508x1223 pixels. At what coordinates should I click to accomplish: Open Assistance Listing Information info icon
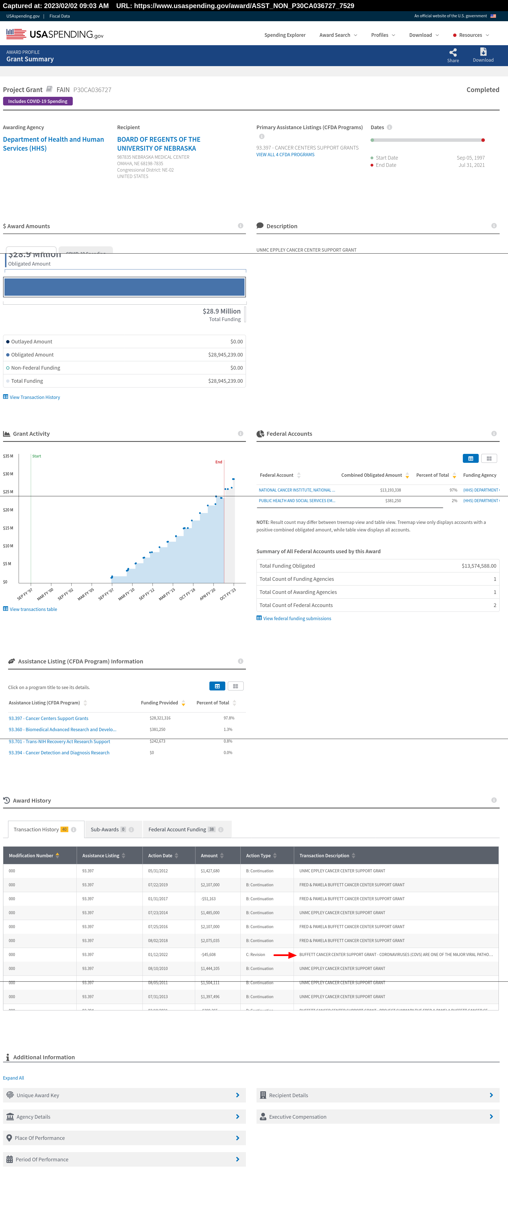pos(241,661)
